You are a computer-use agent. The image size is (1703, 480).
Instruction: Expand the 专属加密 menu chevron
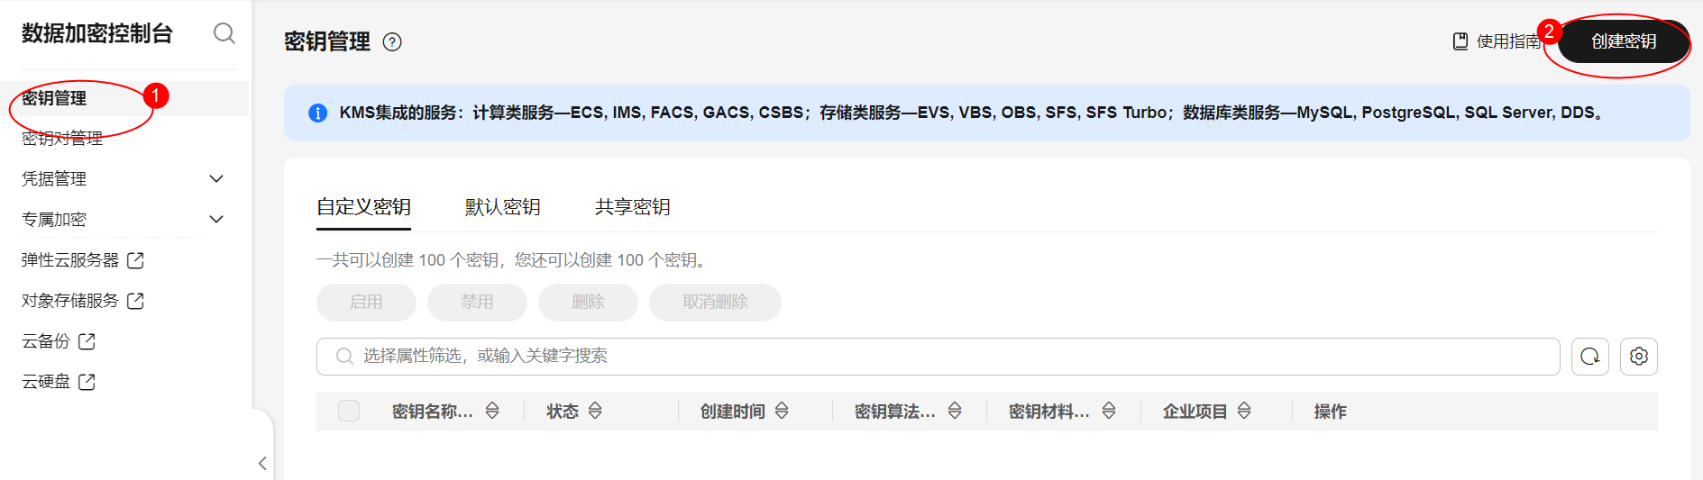coord(216,220)
